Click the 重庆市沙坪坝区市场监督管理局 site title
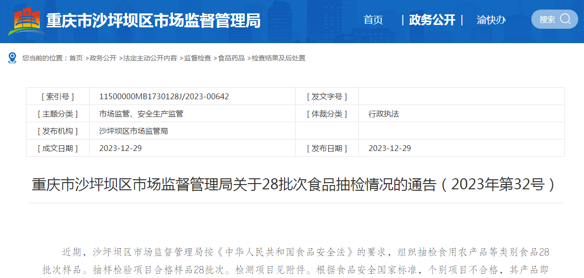This screenshot has height=278, width=584. pyautogui.click(x=153, y=21)
